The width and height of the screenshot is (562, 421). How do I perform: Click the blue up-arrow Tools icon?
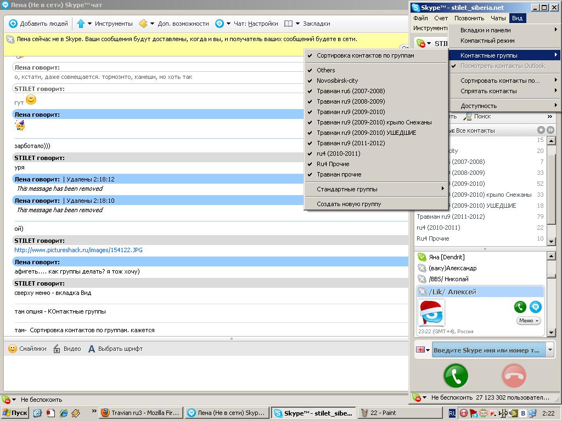click(x=81, y=24)
